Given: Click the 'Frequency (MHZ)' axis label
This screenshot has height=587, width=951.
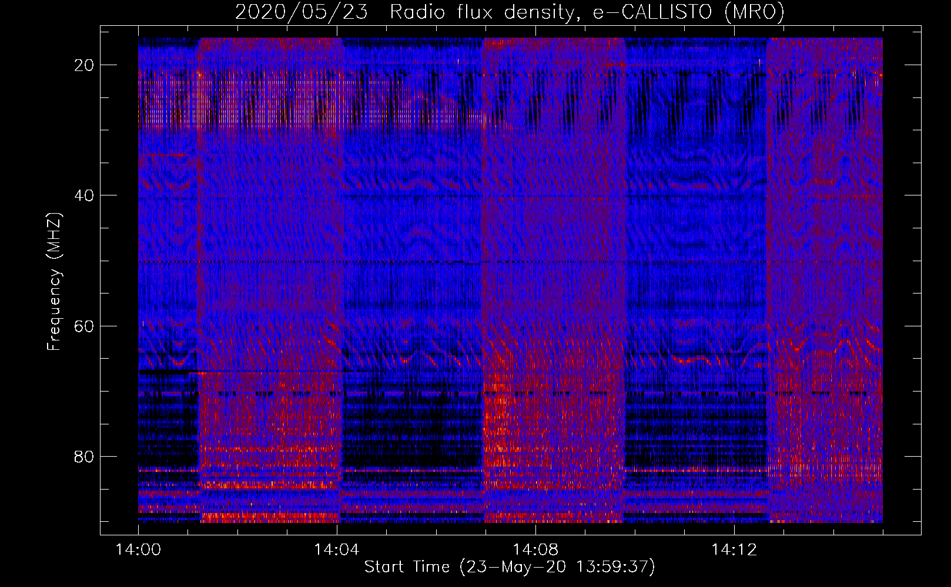Looking at the screenshot, I should click(53, 282).
